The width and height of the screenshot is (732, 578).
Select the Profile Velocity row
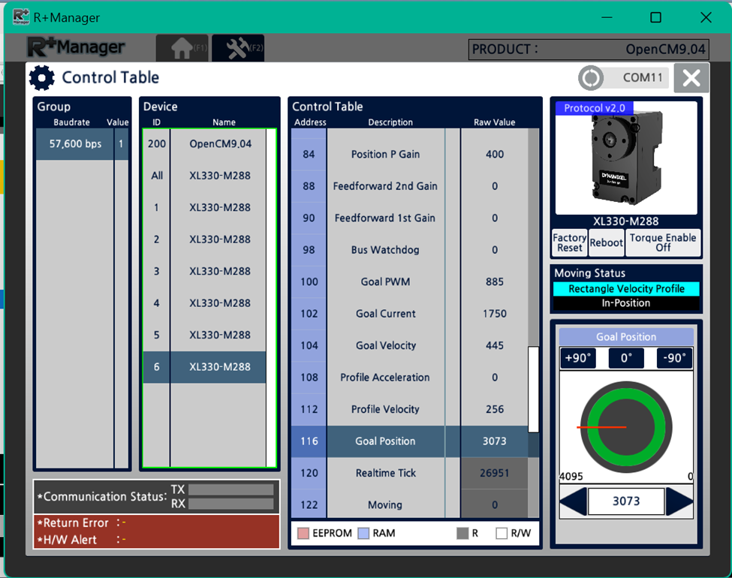coord(409,409)
